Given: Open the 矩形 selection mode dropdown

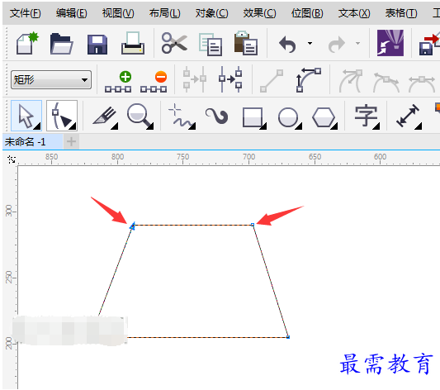Looking at the screenshot, I should pos(51,80).
